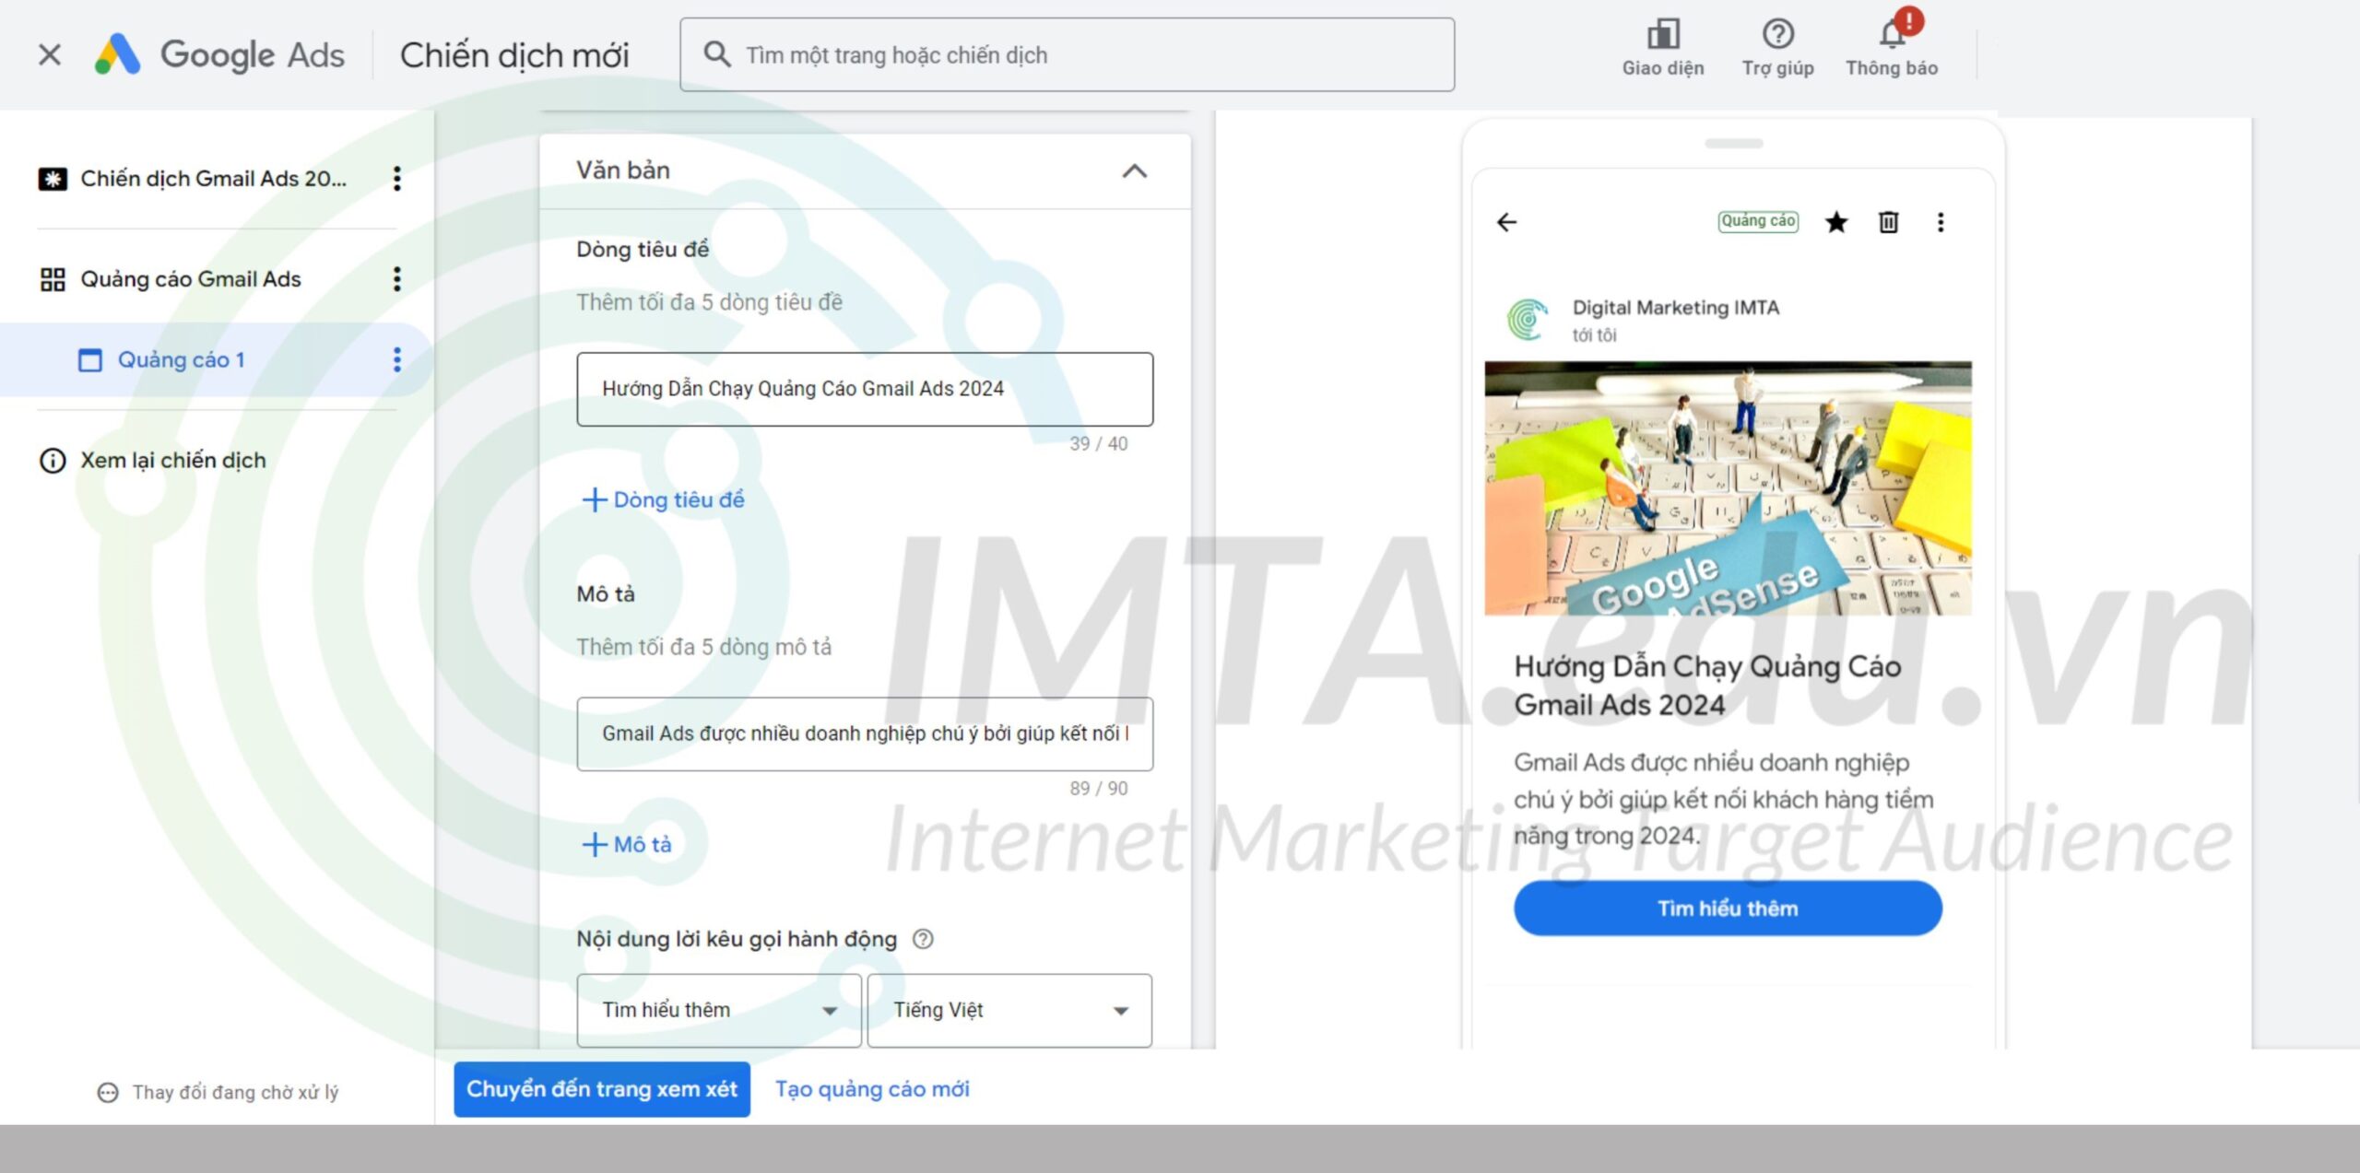This screenshot has width=2360, height=1173.
Task: Click the back arrow in ad preview
Action: (x=1506, y=222)
